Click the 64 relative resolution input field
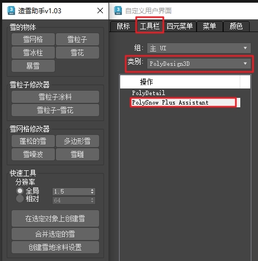The width and height of the screenshot is (258, 261). pyautogui.click(x=71, y=200)
